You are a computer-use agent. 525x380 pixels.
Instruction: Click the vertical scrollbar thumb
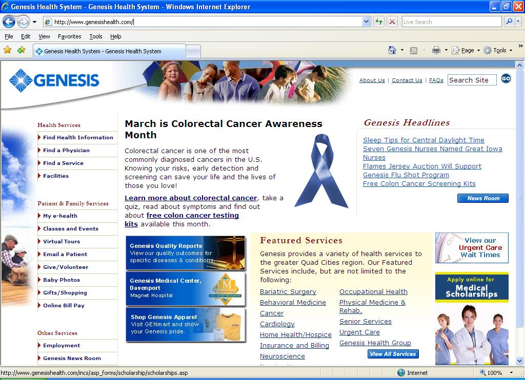pos(519,198)
